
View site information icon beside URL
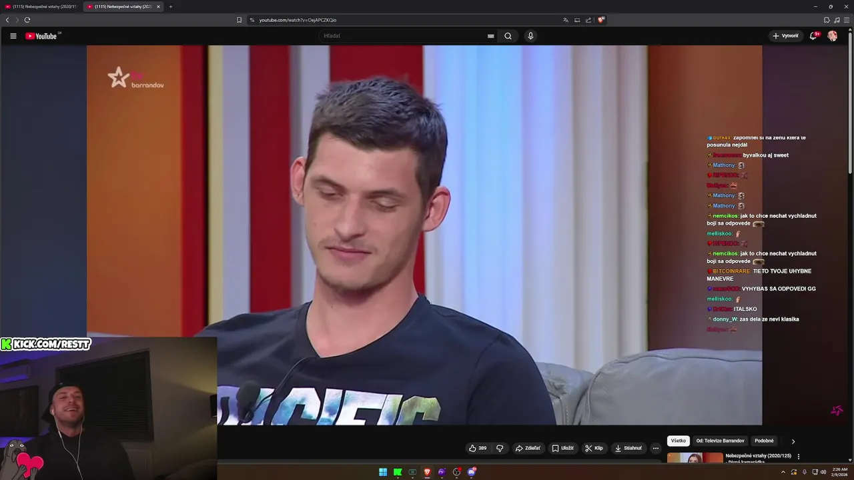point(252,20)
